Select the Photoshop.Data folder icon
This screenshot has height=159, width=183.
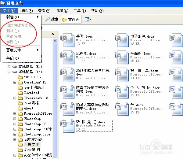20,135
